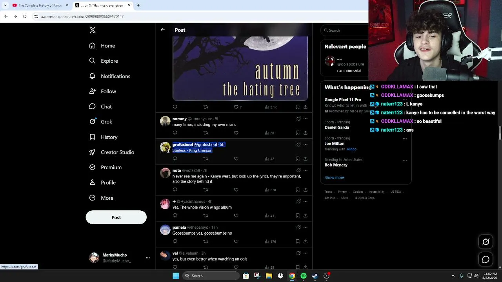Open MarkyMucho account switcher menu
Viewport: 502px width, 282px height.
[148, 258]
